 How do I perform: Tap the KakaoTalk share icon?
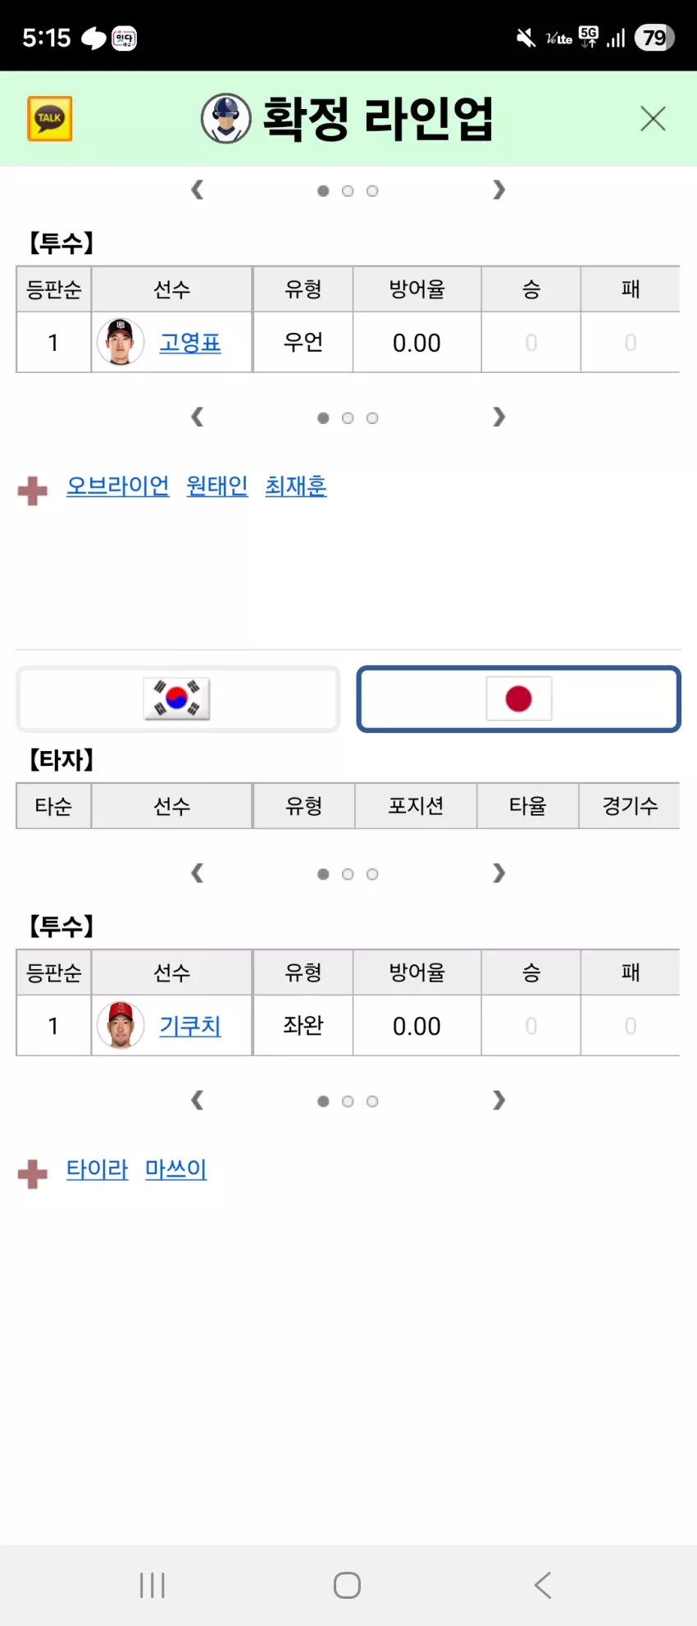point(49,119)
